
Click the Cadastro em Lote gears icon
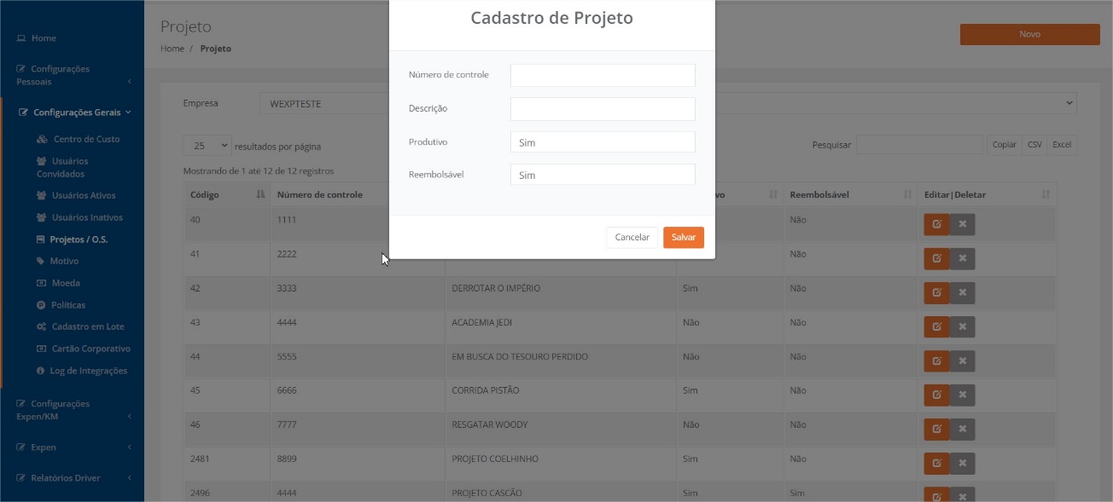tap(42, 327)
